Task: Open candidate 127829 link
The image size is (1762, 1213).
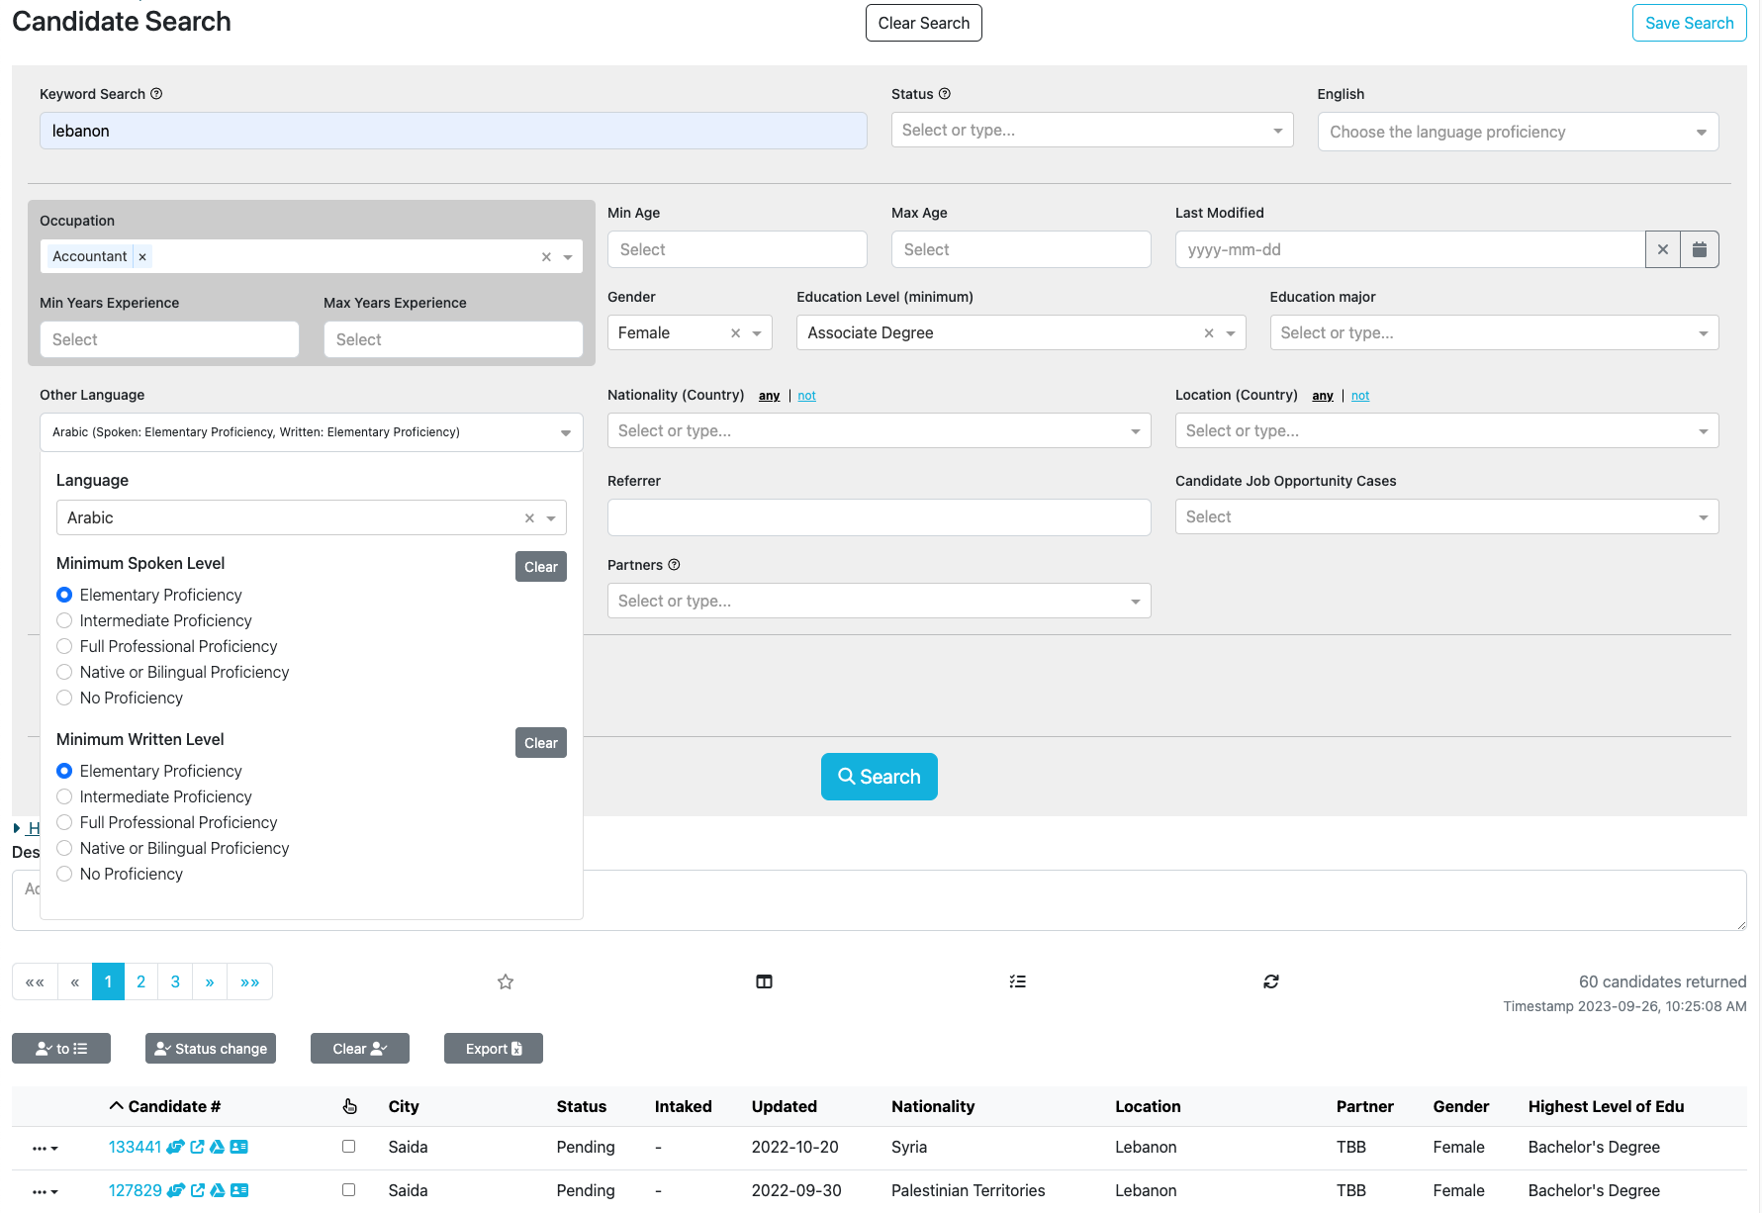Action: 135,1190
